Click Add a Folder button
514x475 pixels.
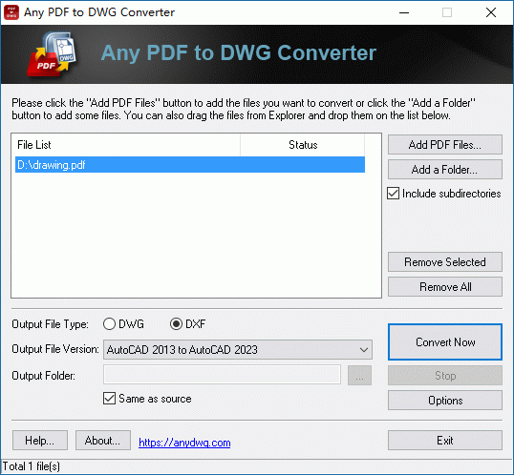pos(445,170)
